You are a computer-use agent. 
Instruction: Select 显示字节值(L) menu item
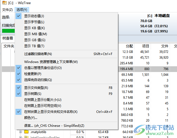point(67,22)
